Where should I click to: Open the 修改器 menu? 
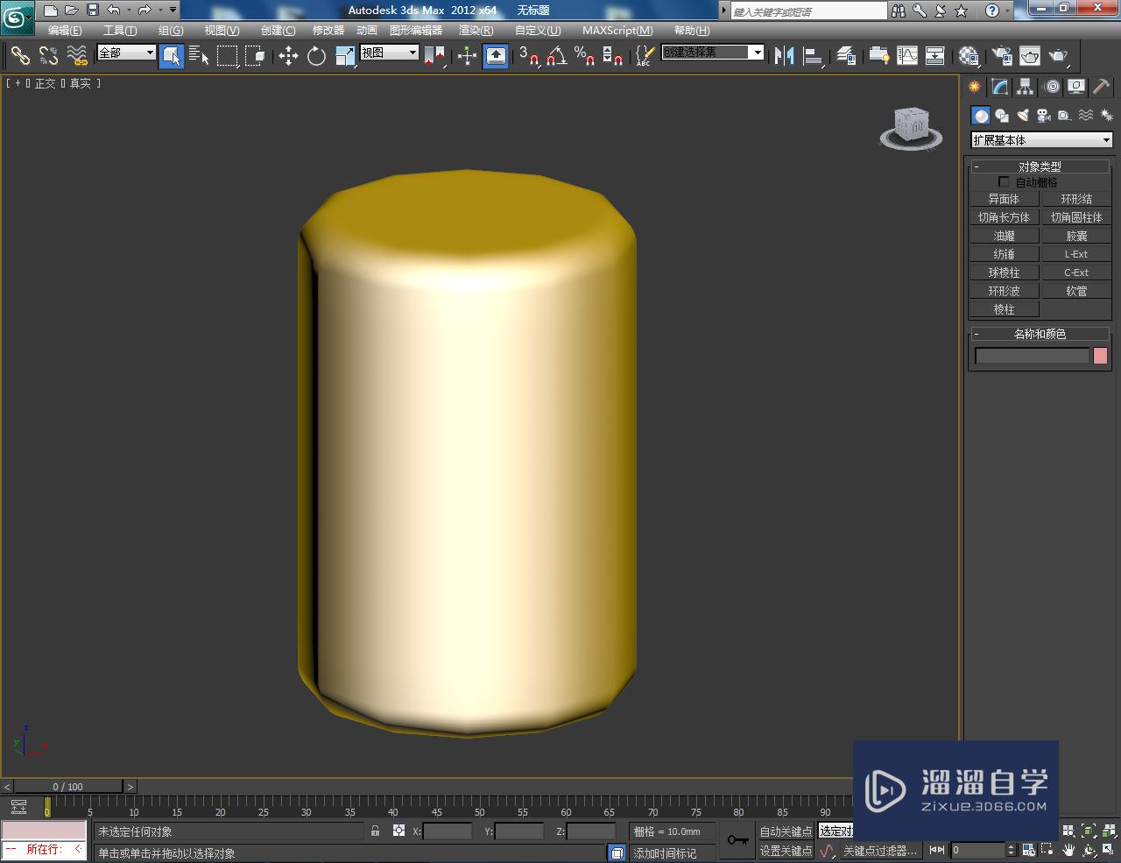(x=328, y=31)
